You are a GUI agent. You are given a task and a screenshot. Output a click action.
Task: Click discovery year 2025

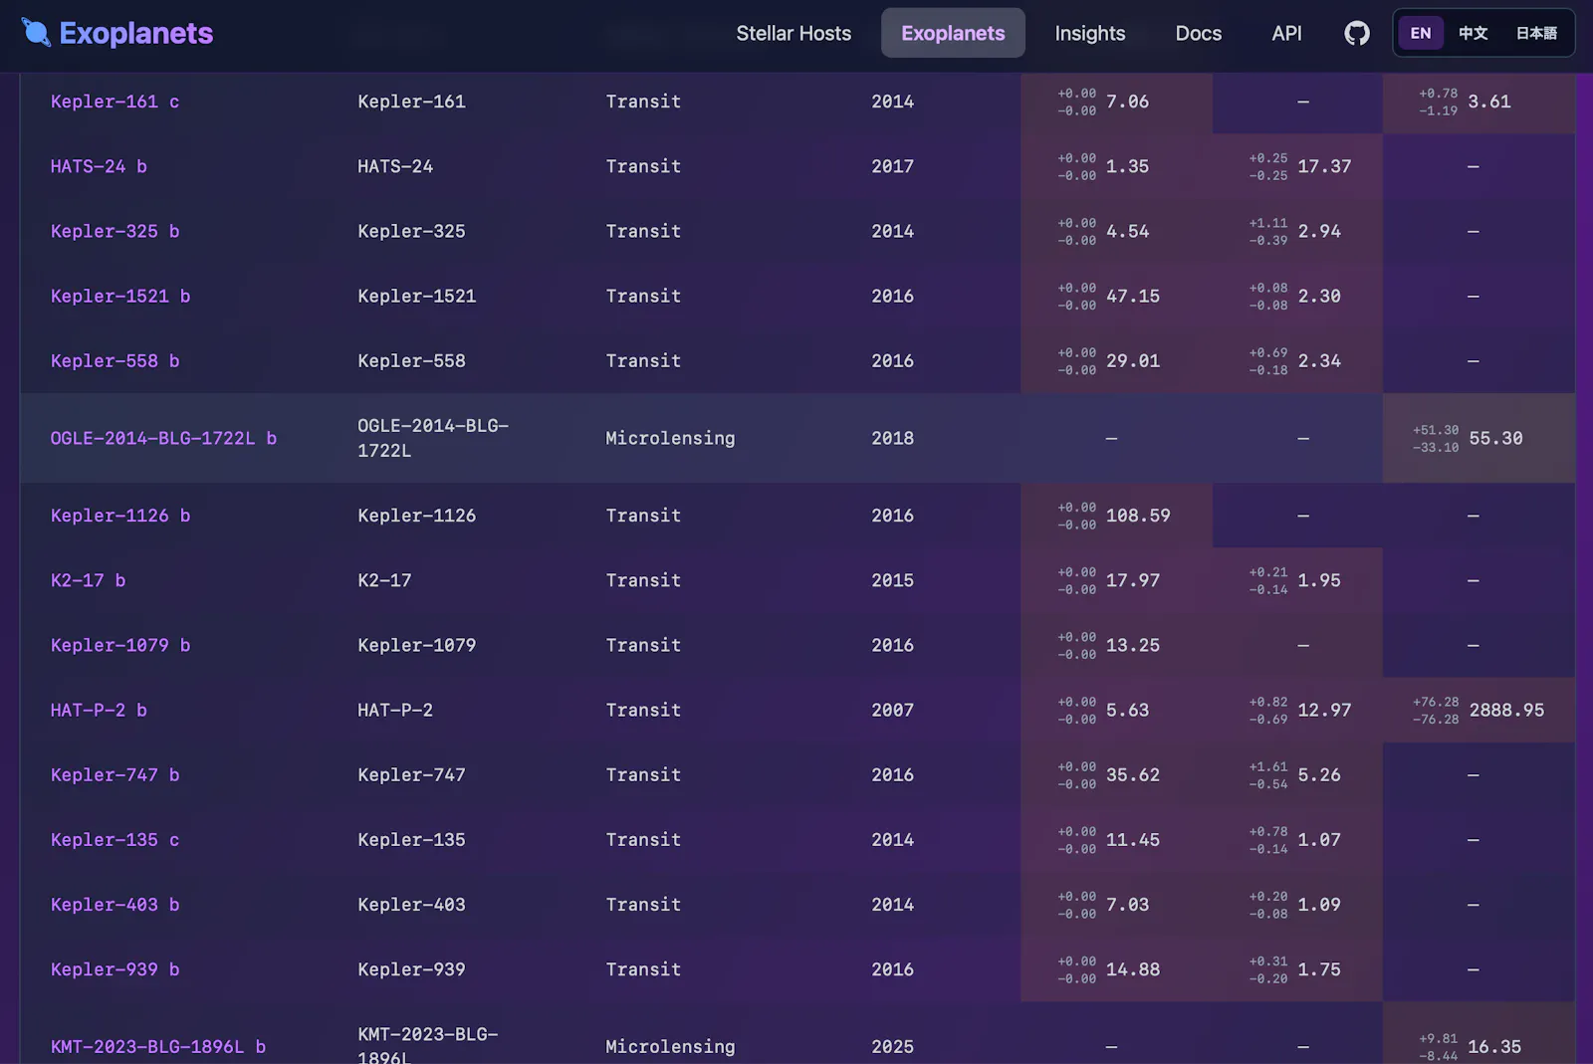pos(892,1046)
